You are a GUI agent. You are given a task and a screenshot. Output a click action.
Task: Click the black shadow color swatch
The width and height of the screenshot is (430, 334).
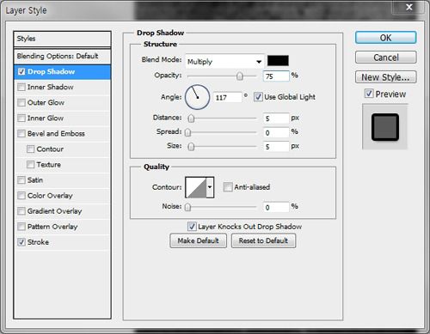point(278,61)
